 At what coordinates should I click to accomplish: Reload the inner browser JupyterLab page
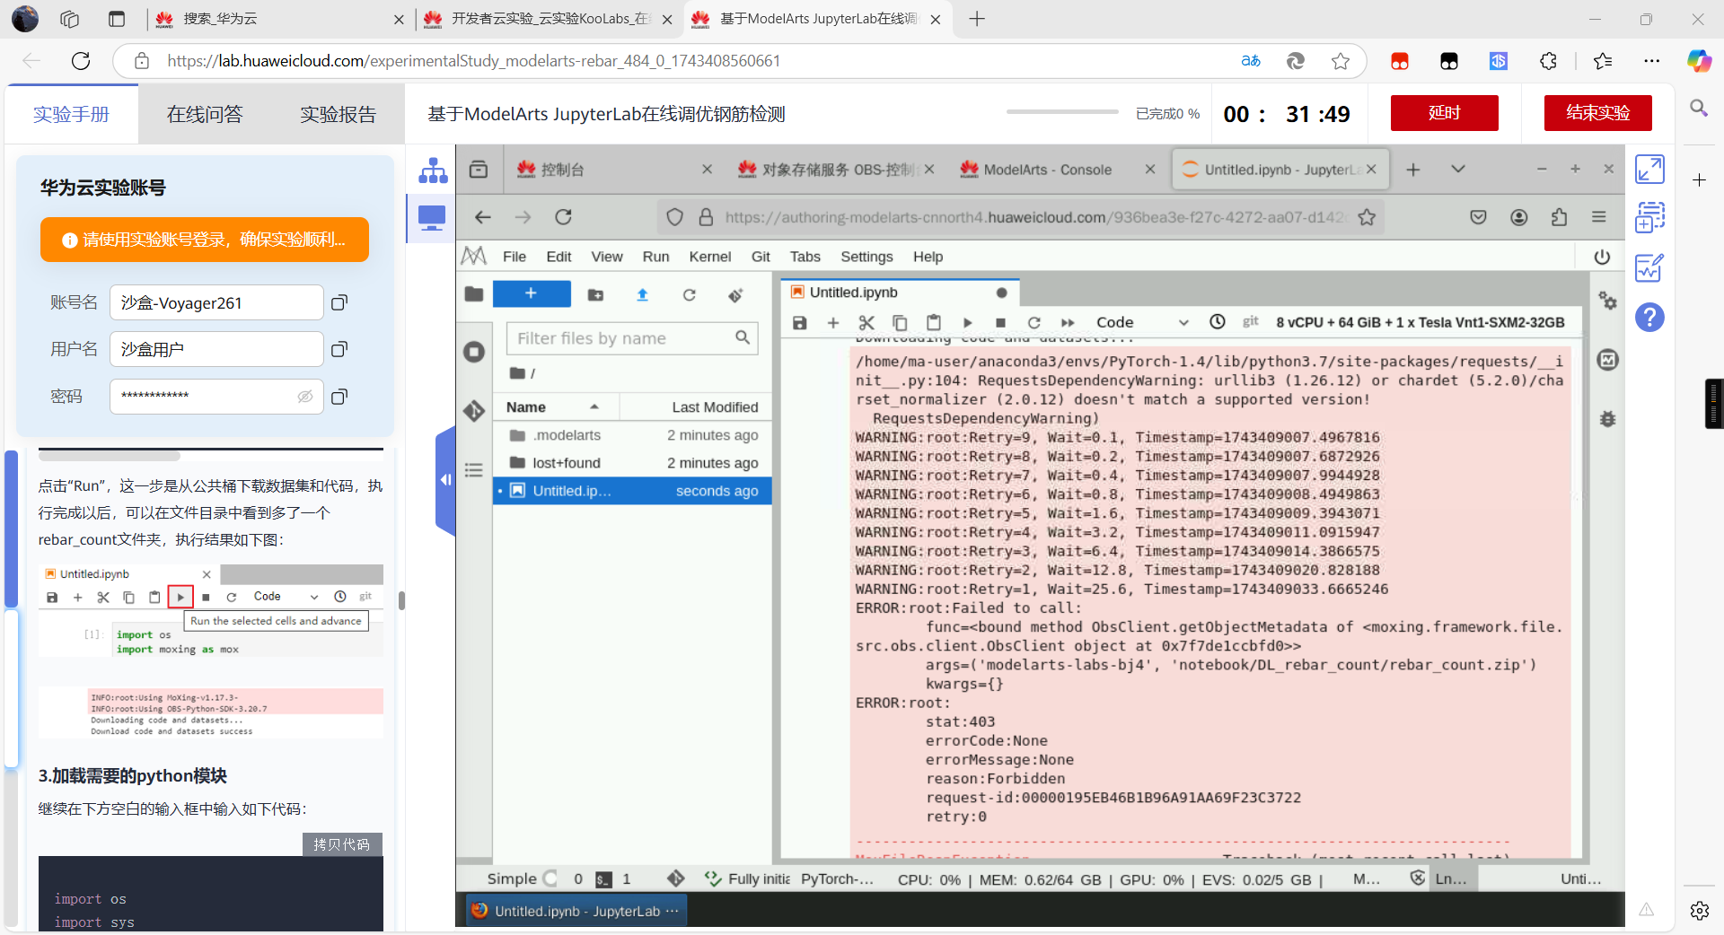(563, 217)
